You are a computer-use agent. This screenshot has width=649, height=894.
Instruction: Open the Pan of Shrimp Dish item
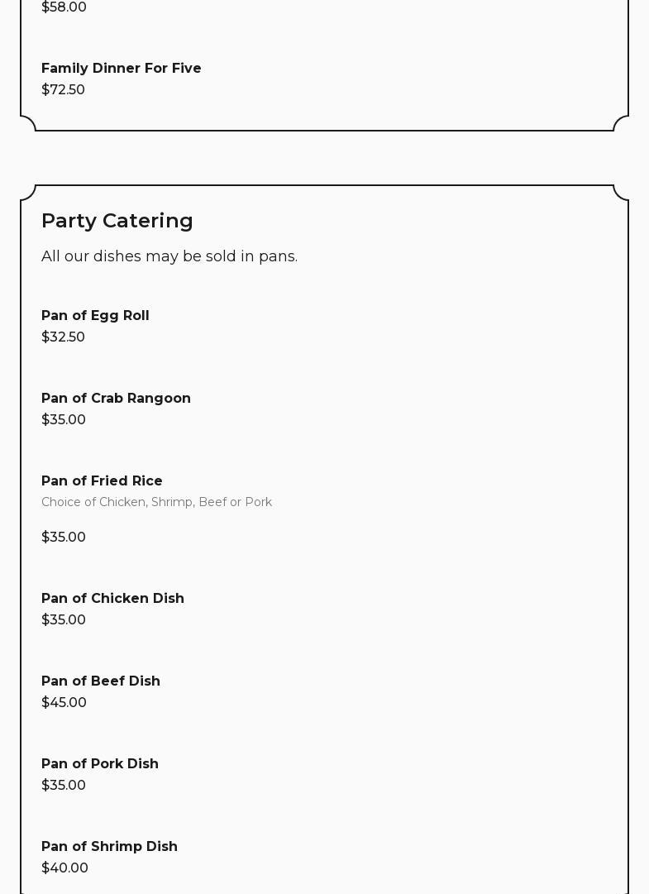click(109, 846)
